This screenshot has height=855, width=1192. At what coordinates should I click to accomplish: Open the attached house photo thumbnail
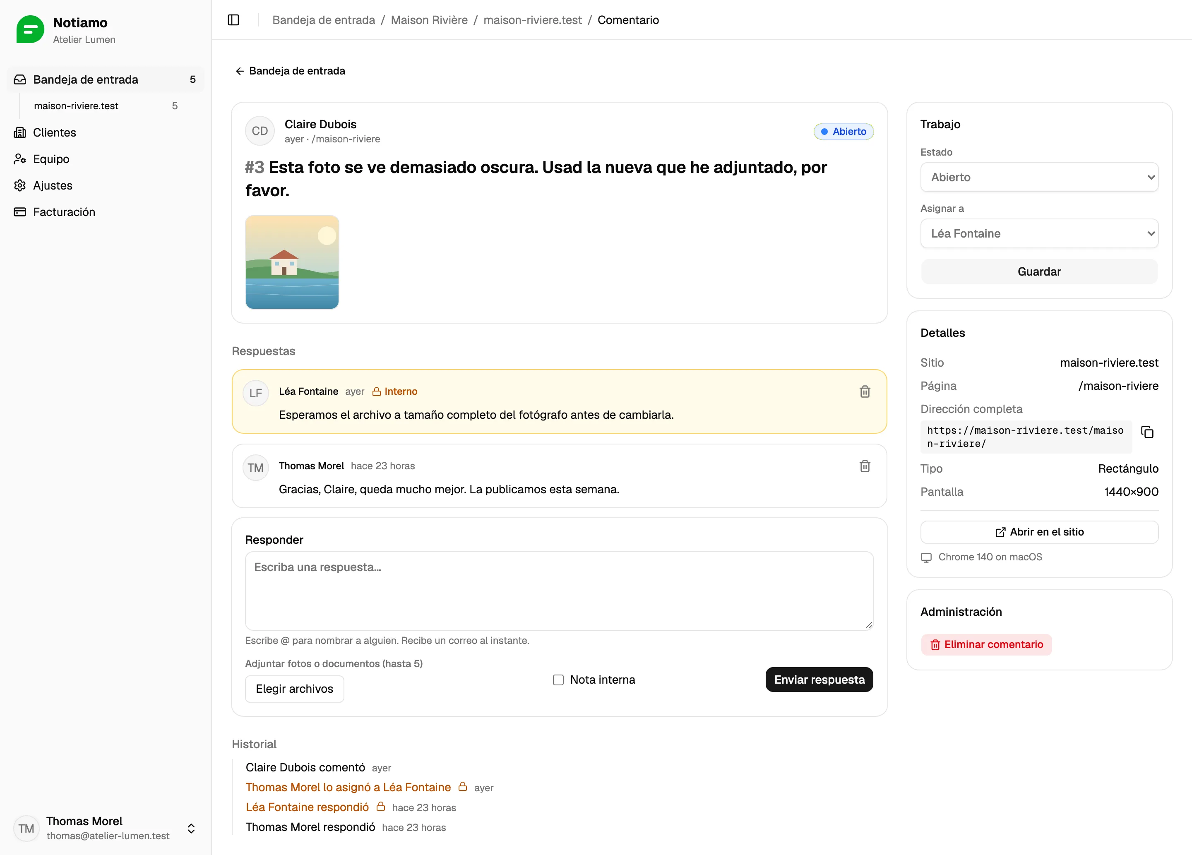(292, 262)
